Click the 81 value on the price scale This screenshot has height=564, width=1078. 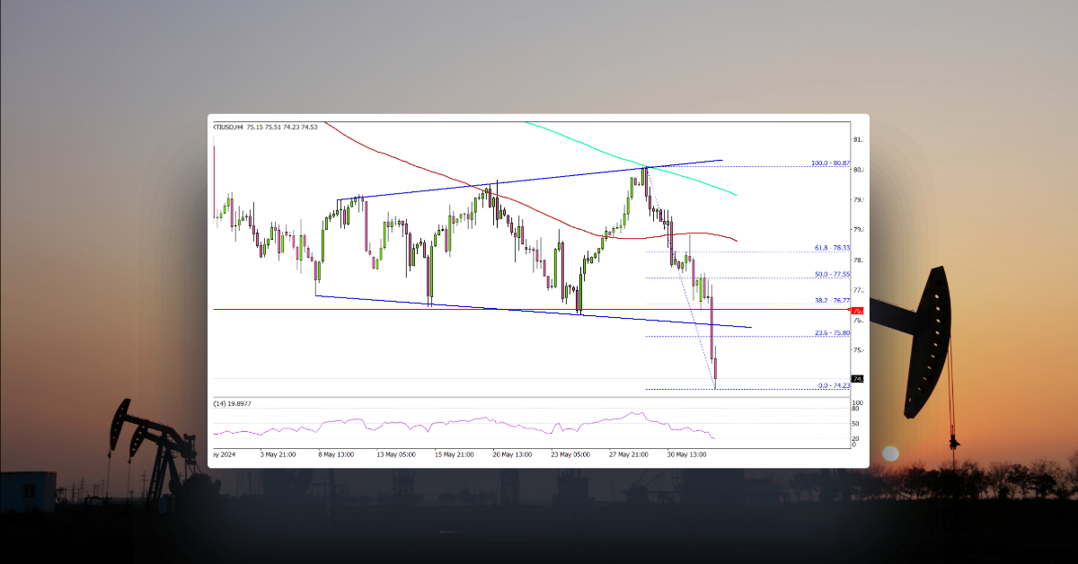858,140
